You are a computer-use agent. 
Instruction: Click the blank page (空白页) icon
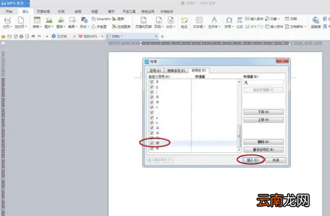[x=21, y=20]
